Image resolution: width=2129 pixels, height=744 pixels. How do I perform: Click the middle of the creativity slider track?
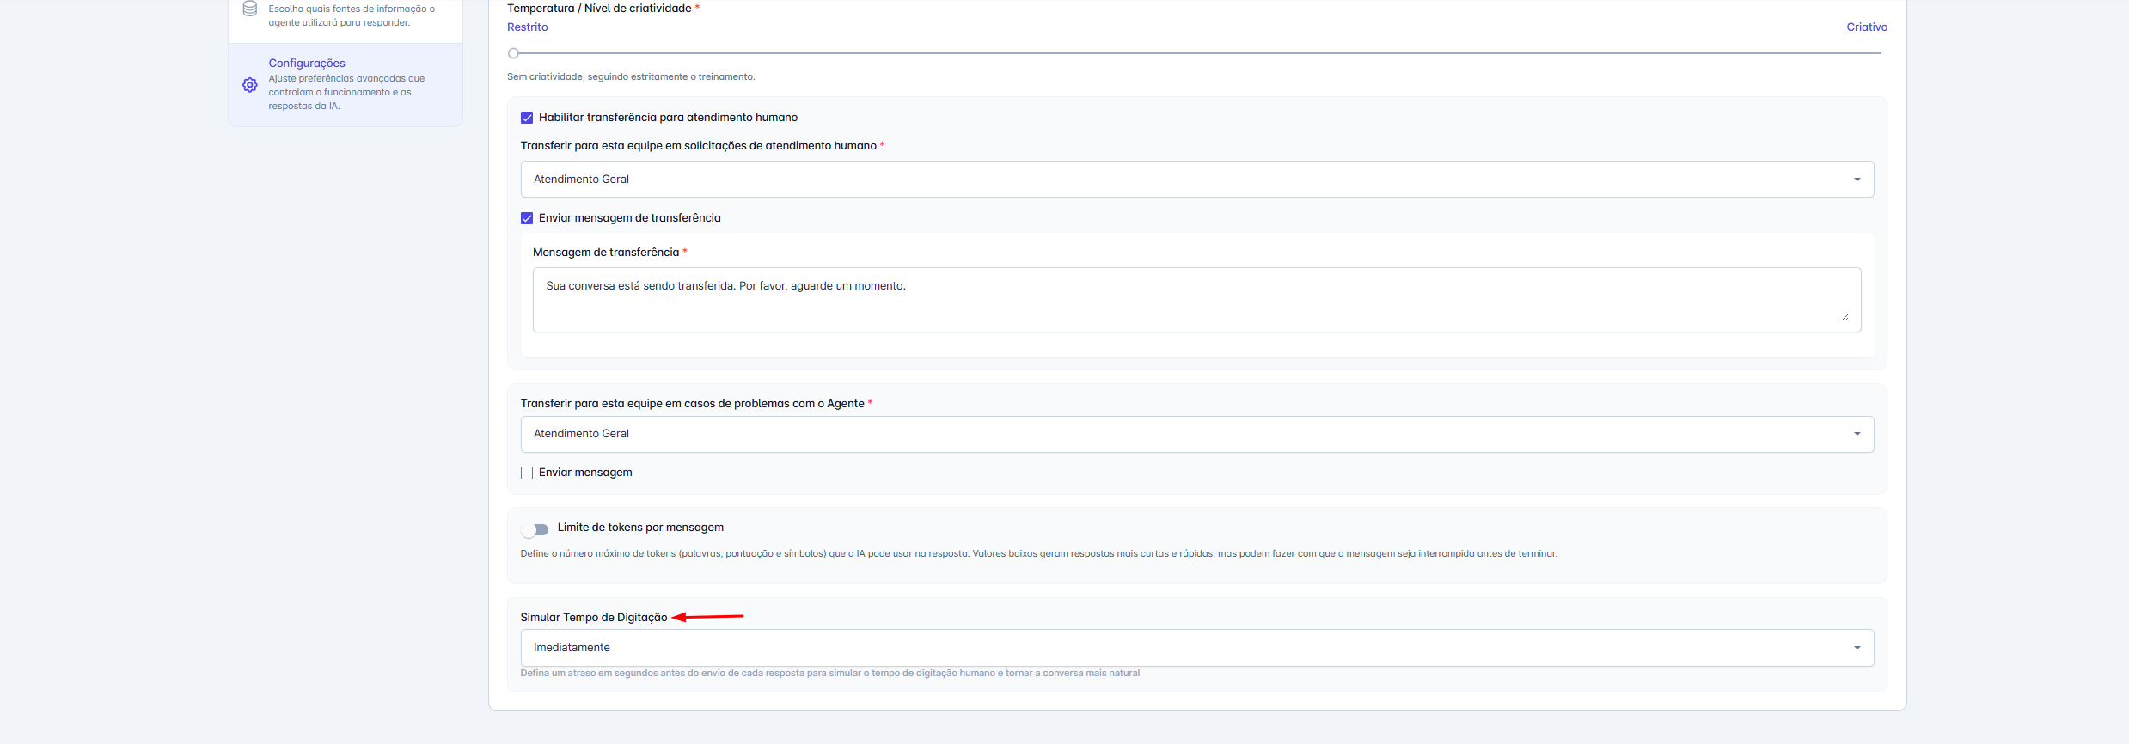pyautogui.click(x=1197, y=53)
